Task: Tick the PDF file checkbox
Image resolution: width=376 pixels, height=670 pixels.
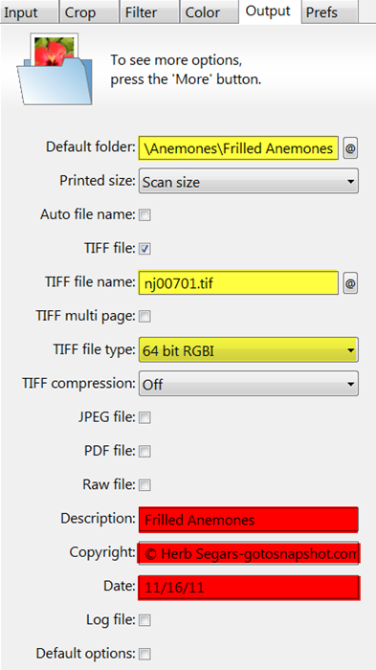Action: (145, 451)
